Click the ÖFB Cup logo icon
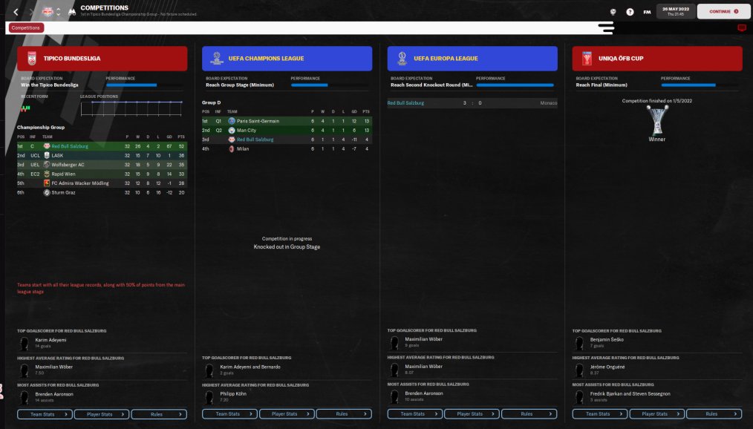This screenshot has width=753, height=429. [x=587, y=59]
